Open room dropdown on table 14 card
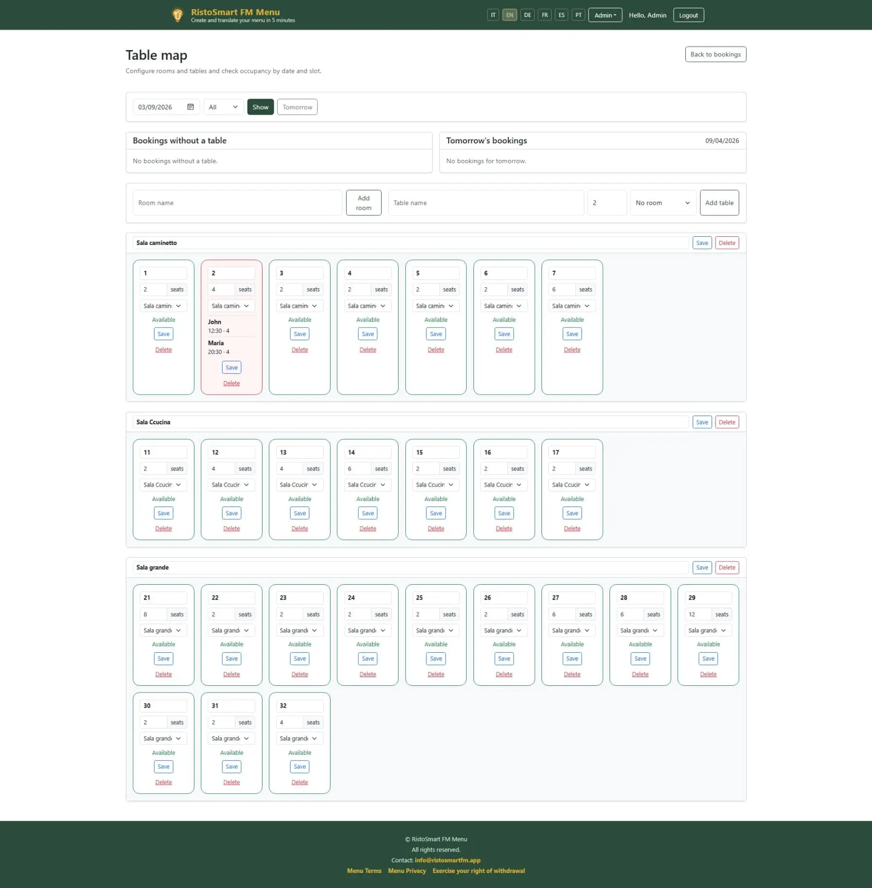Image resolution: width=872 pixels, height=888 pixels. pos(367,485)
